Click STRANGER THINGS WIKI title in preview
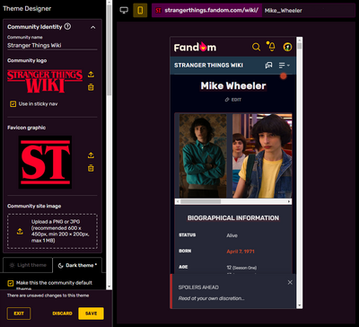 (208, 66)
